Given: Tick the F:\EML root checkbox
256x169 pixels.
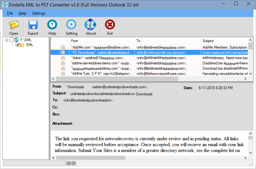Looking at the screenshot, I should coord(12,40).
